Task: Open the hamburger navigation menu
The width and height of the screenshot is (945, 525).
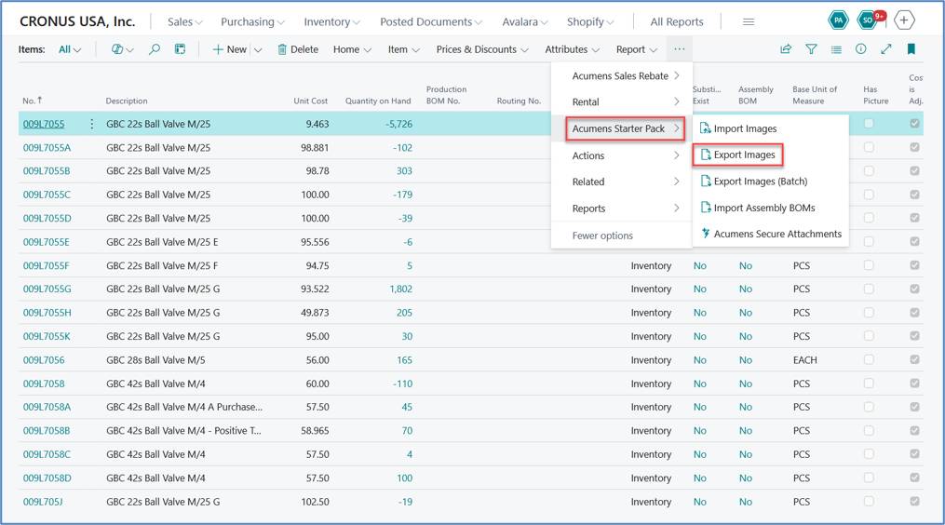Action: click(749, 21)
